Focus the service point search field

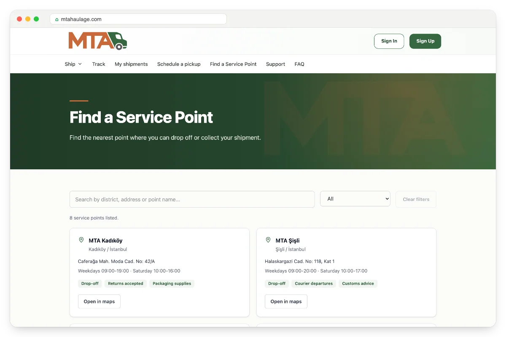192,199
